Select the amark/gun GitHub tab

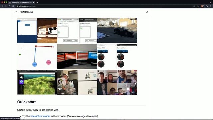(x=21, y=2)
